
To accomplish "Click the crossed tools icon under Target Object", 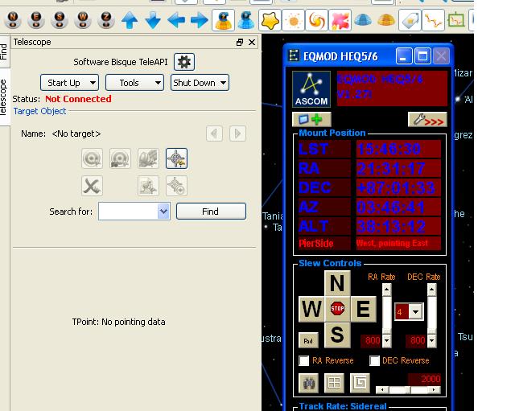I will [93, 186].
